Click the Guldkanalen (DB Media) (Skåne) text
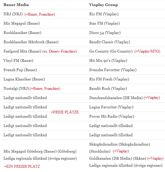The height and width of the screenshot is (172, 165). pyautogui.click(x=118, y=158)
